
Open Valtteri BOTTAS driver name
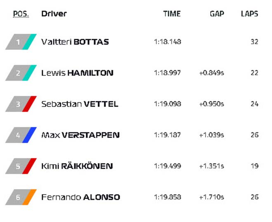click(75, 42)
